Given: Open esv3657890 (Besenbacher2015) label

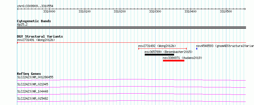Looking at the screenshot, I should click(x=168, y=52).
